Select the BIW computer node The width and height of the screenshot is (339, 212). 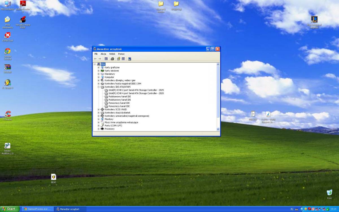click(x=103, y=64)
